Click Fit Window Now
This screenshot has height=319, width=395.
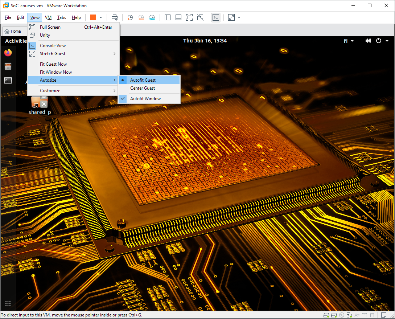pos(56,72)
